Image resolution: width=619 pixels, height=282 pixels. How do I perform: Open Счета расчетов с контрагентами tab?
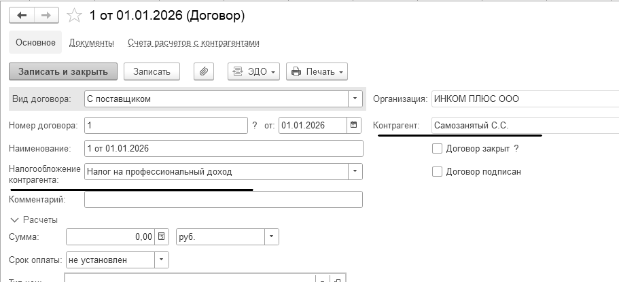tap(194, 43)
